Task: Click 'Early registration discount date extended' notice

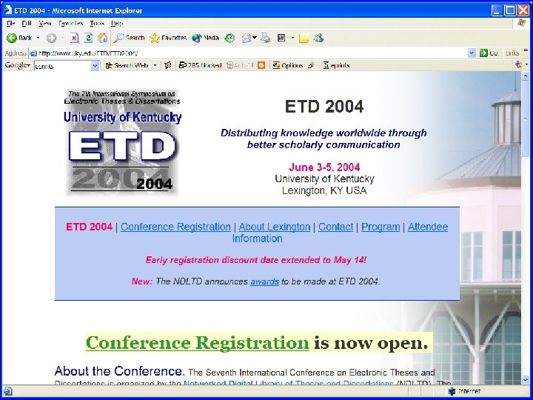Action: coord(256,260)
